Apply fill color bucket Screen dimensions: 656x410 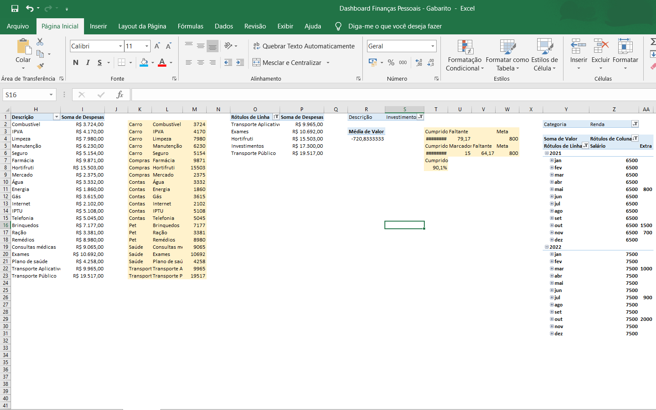(x=144, y=62)
